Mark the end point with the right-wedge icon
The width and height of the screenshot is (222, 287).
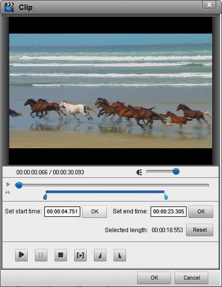coord(120,255)
